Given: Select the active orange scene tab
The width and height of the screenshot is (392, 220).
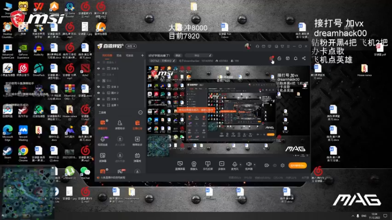Looking at the screenshot, I should click(x=107, y=55).
